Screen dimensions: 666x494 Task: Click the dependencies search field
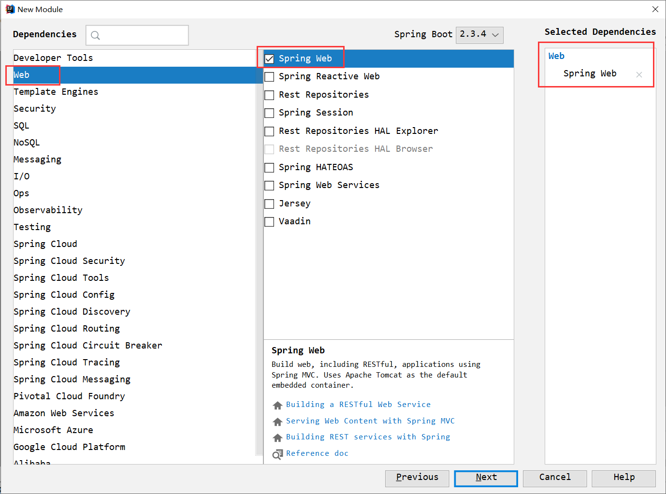(137, 35)
